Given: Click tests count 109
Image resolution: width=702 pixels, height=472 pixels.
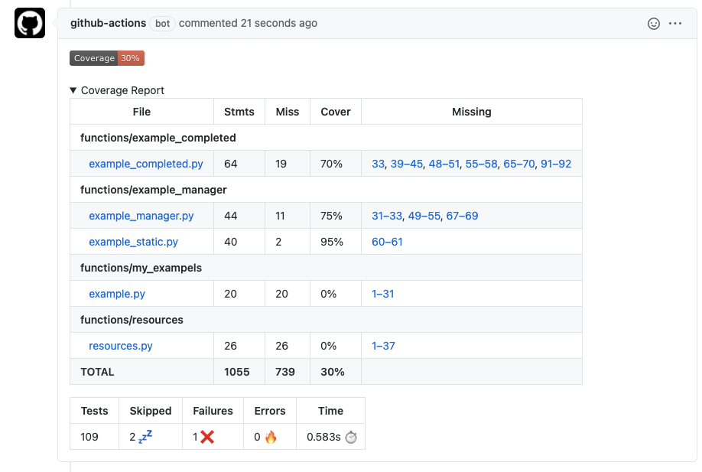Looking at the screenshot, I should 89,437.
